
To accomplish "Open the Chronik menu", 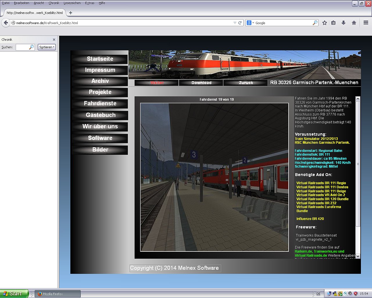I will coord(54,3).
